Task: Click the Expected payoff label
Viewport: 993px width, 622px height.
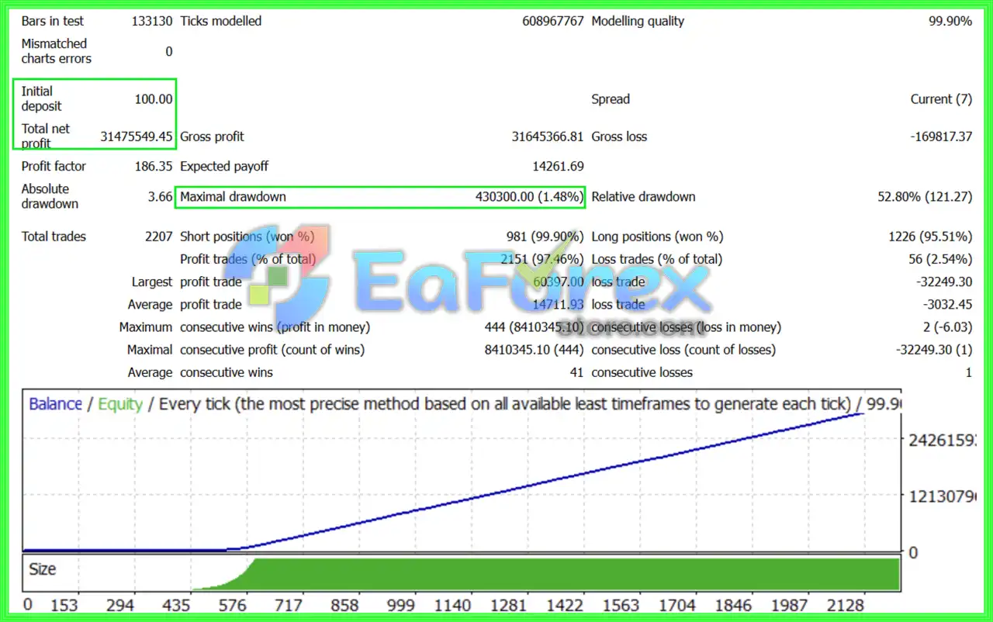Action: [224, 166]
